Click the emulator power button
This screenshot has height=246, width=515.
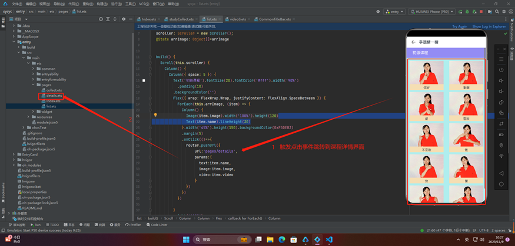(501, 70)
